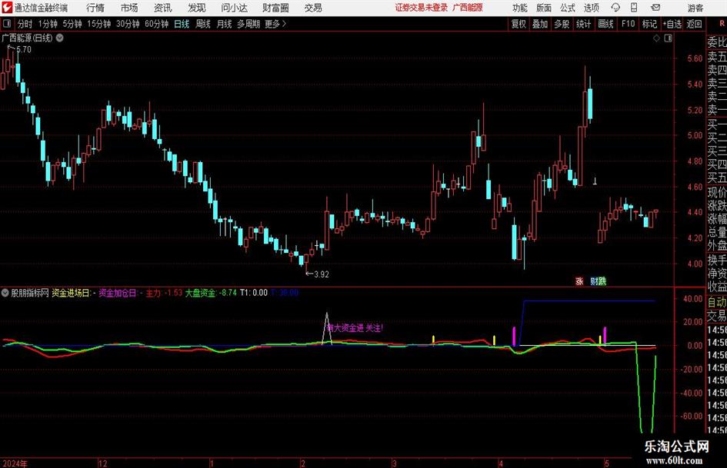The width and height of the screenshot is (727, 468).
Task: Click the 多股 toolbar button
Action: coord(562,24)
